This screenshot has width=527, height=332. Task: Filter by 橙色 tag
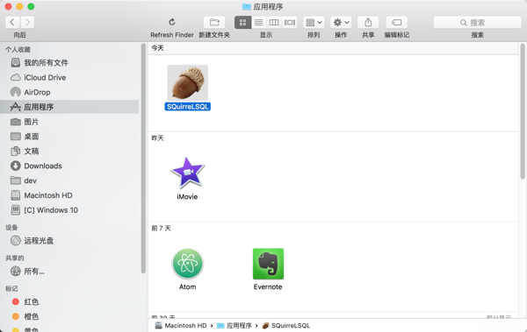coord(69,316)
